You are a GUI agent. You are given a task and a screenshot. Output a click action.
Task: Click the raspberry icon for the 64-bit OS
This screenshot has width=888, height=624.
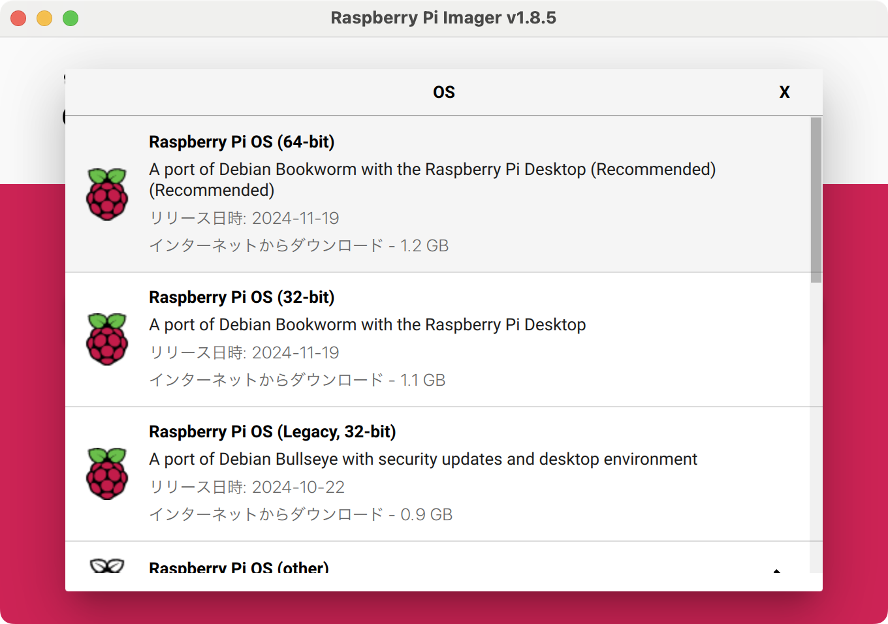tap(107, 194)
